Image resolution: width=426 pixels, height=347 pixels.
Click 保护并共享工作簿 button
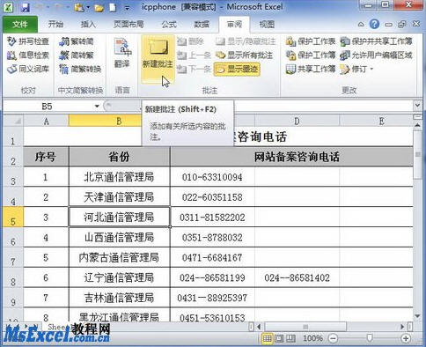click(377, 41)
